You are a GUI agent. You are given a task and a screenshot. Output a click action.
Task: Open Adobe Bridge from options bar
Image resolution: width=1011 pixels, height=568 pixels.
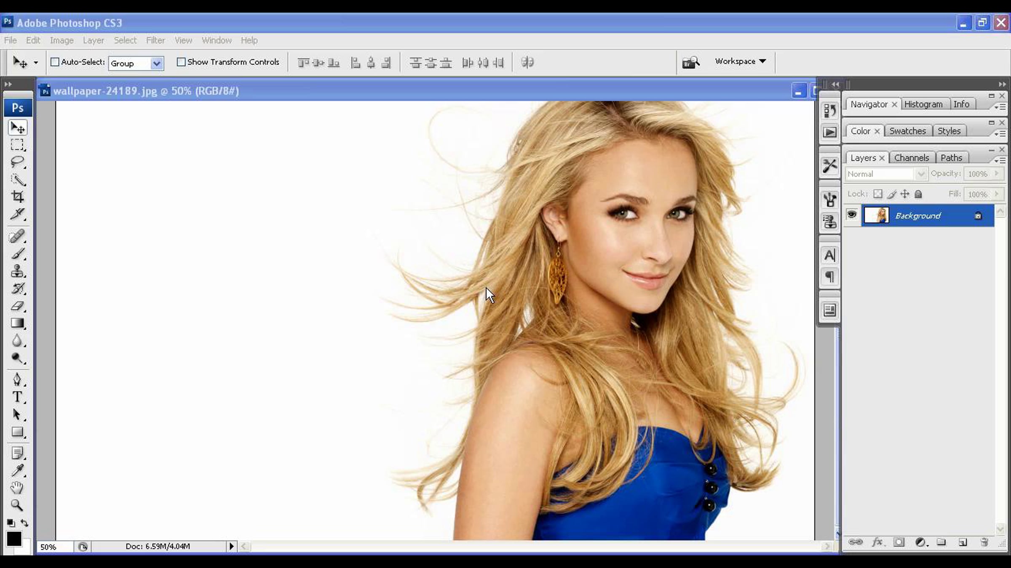click(690, 62)
